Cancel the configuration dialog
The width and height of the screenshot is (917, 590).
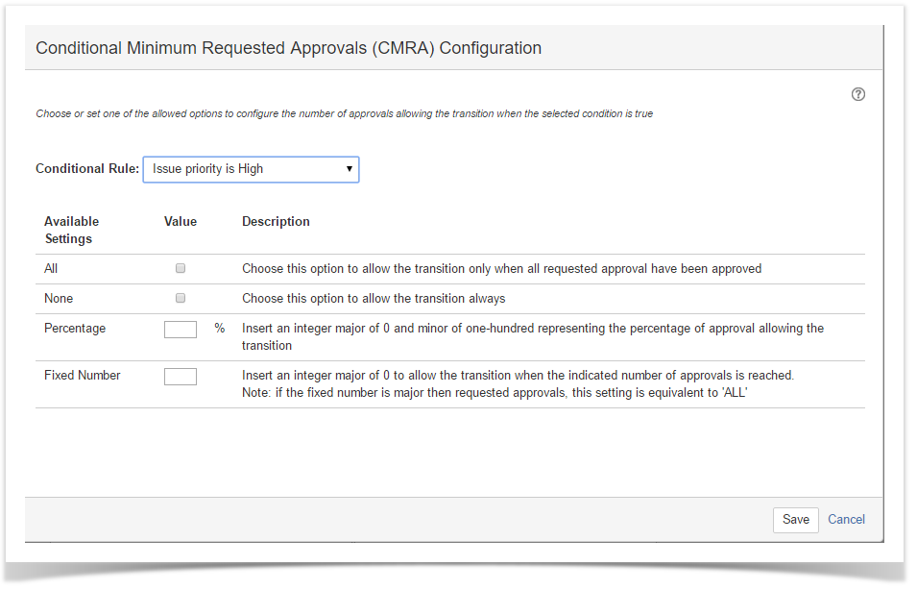[x=846, y=520]
